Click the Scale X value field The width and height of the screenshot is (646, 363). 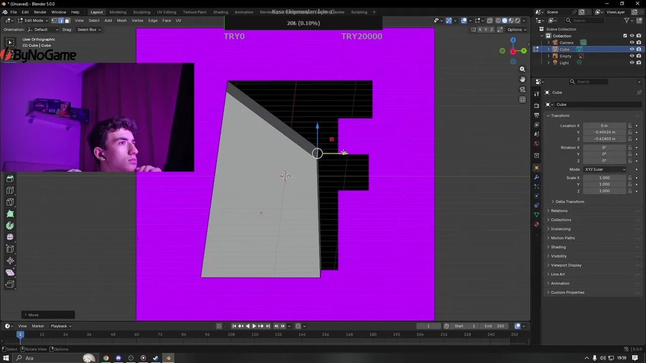tap(605, 177)
